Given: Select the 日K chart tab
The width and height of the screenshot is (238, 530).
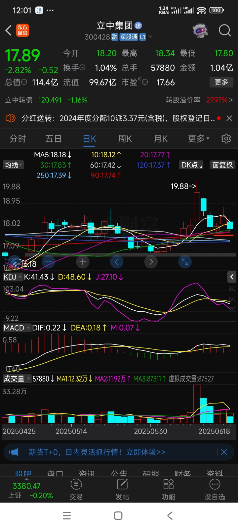Looking at the screenshot, I should (90, 139).
